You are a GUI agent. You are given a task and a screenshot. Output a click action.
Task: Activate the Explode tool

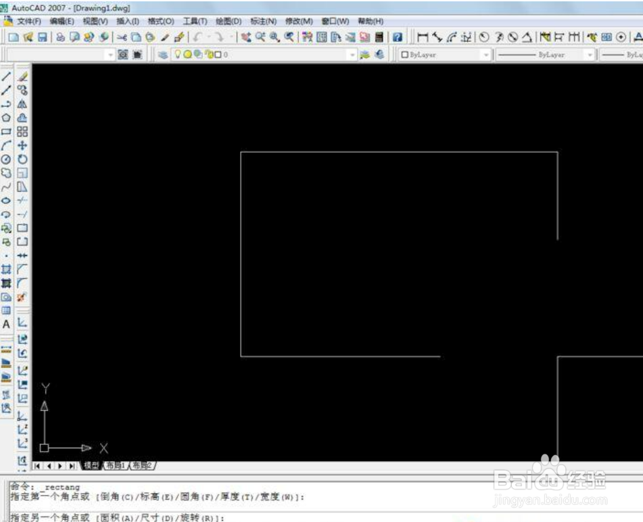(22, 297)
